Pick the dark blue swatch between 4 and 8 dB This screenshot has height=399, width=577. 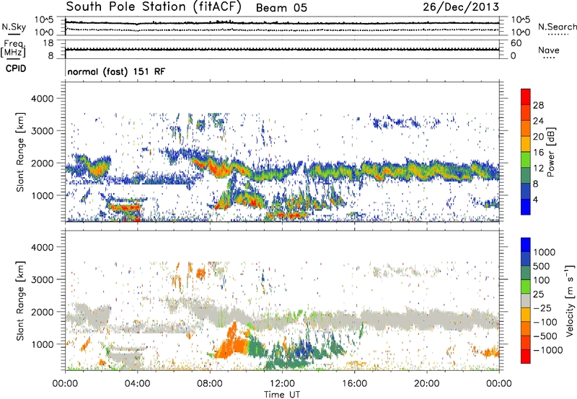(526, 191)
